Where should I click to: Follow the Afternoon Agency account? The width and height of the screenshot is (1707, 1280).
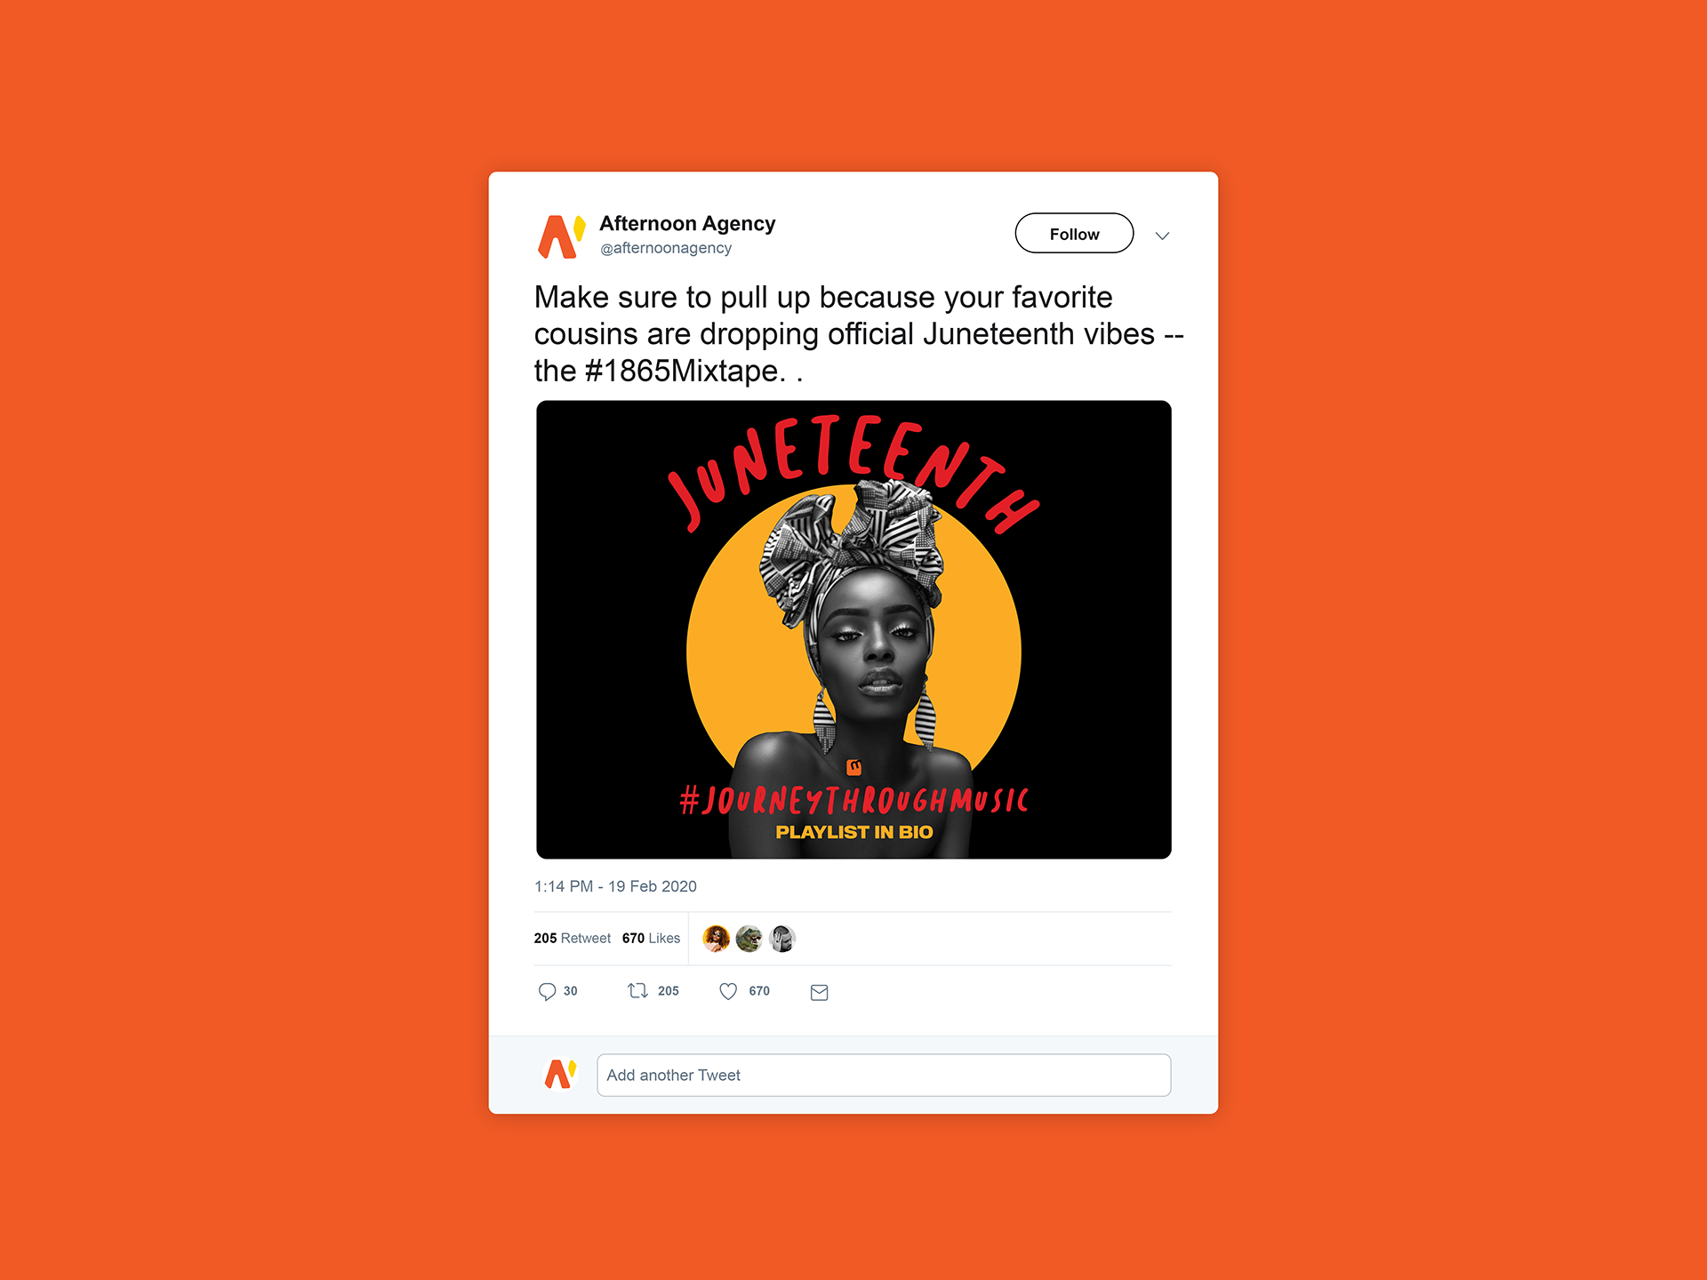[x=1074, y=233]
